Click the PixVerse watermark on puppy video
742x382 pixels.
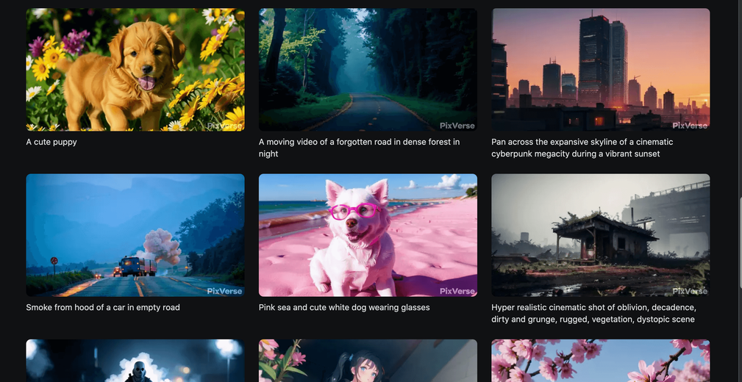225,126
